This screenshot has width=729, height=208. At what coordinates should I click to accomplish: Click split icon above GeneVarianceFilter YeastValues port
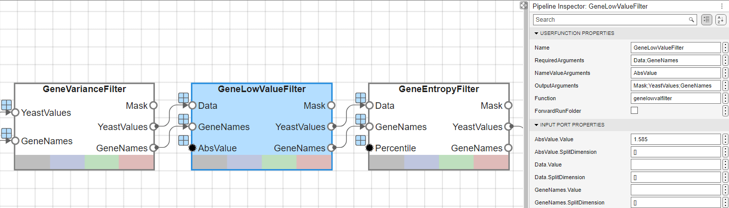(x=7, y=105)
